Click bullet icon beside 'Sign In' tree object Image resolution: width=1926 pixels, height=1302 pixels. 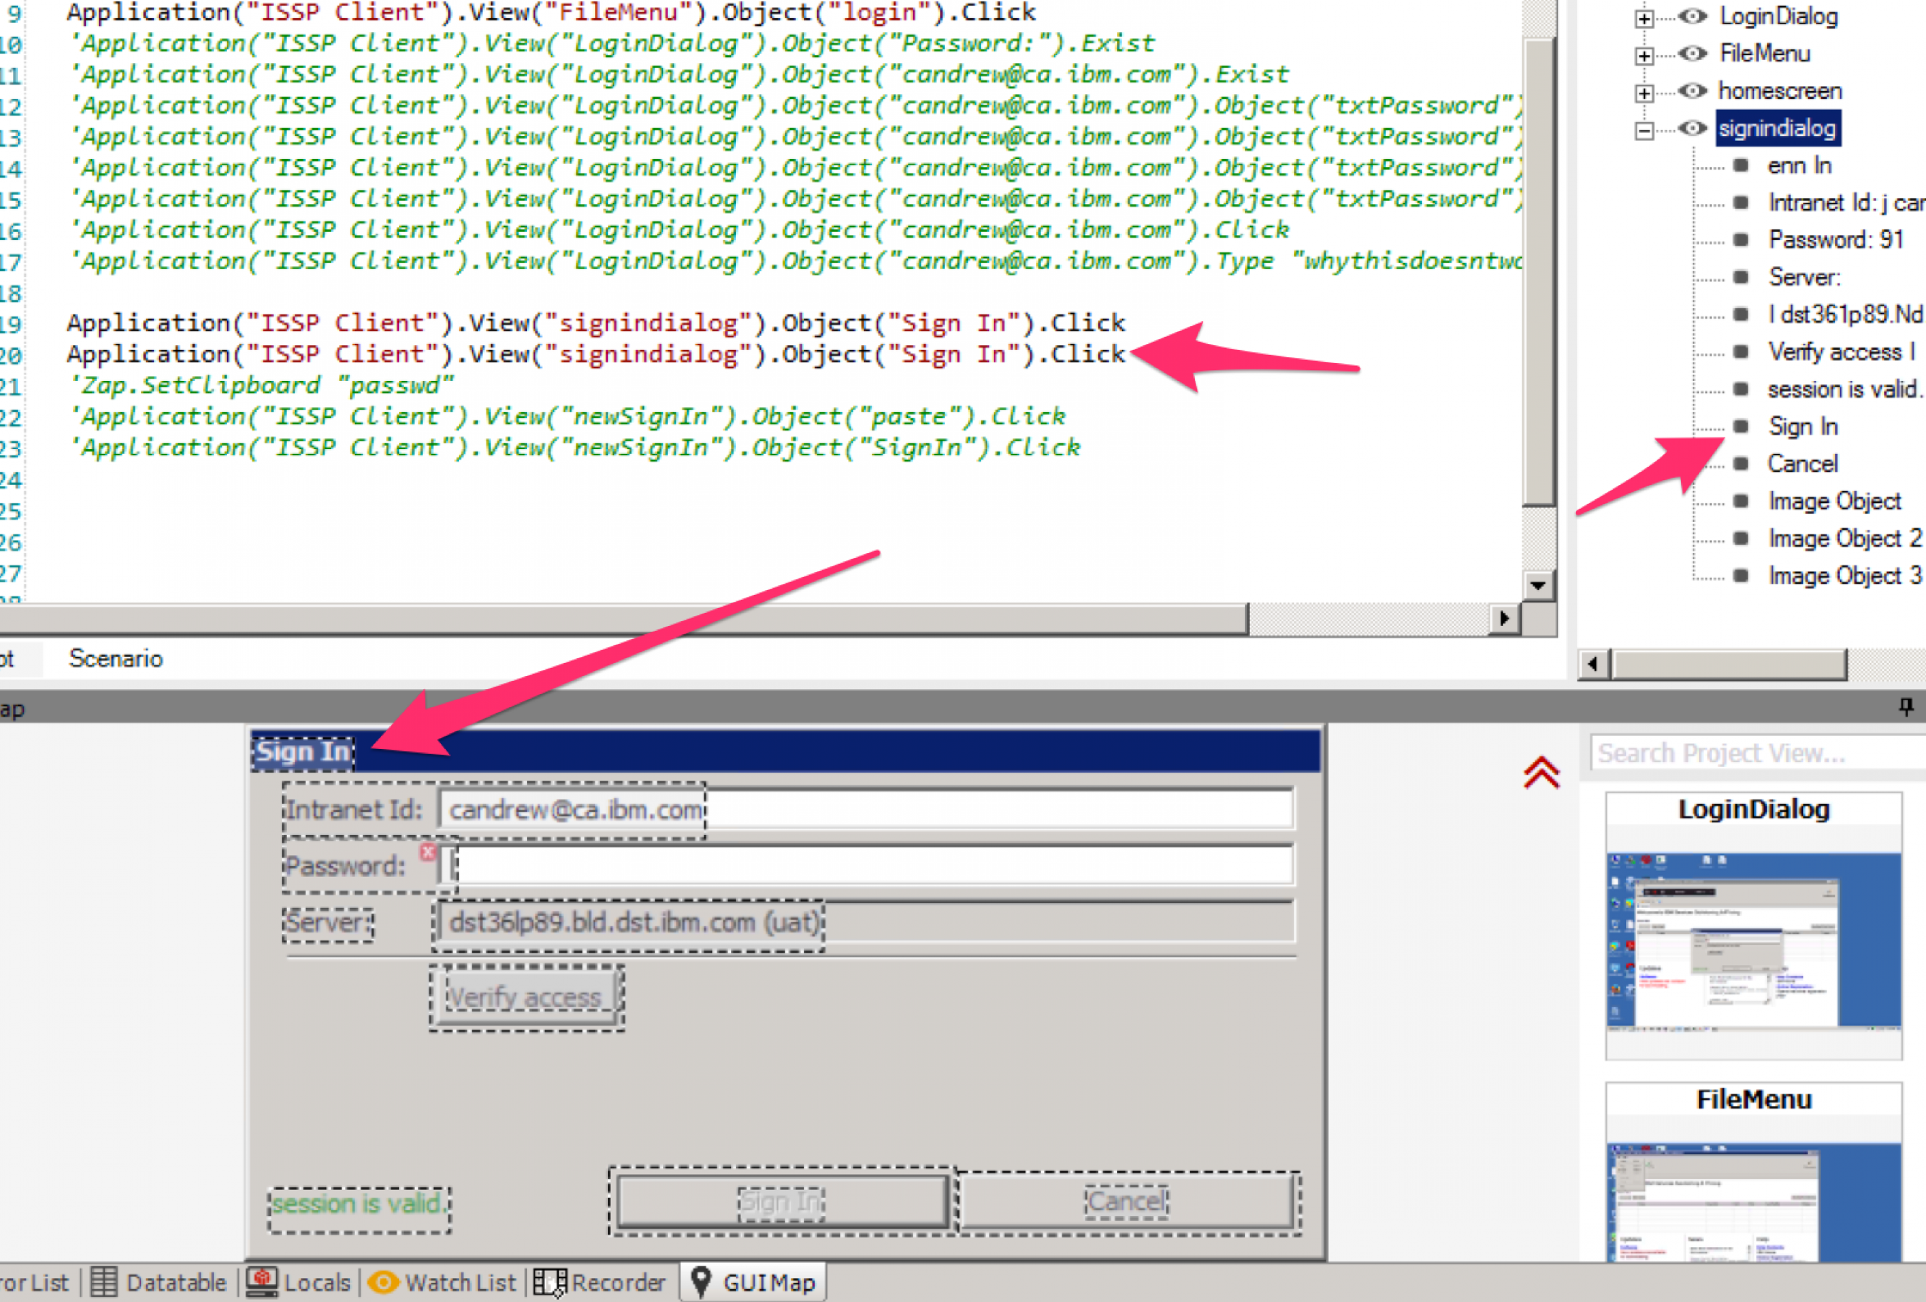tap(1741, 427)
